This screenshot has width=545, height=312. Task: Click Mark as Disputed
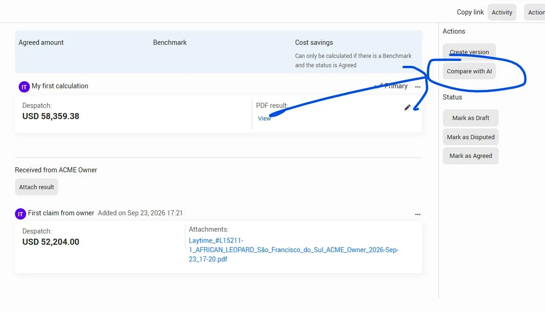point(471,137)
